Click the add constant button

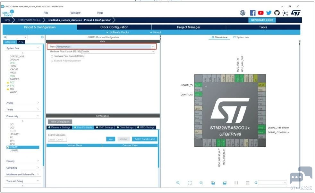point(111,139)
